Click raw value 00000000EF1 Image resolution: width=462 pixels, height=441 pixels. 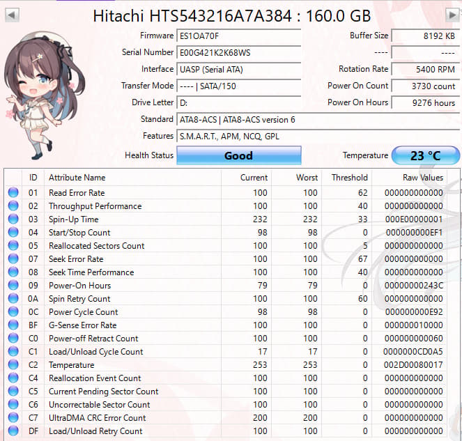pos(415,233)
